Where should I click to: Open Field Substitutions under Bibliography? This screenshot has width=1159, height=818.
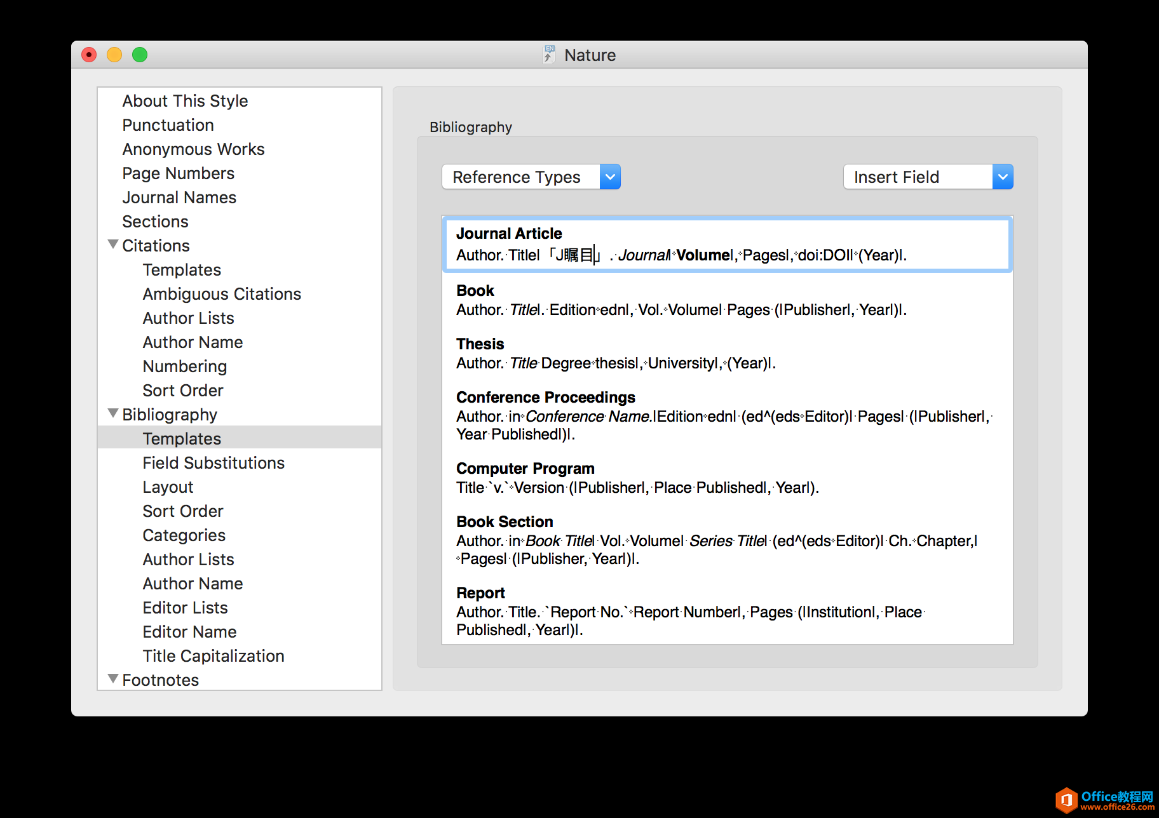(213, 463)
